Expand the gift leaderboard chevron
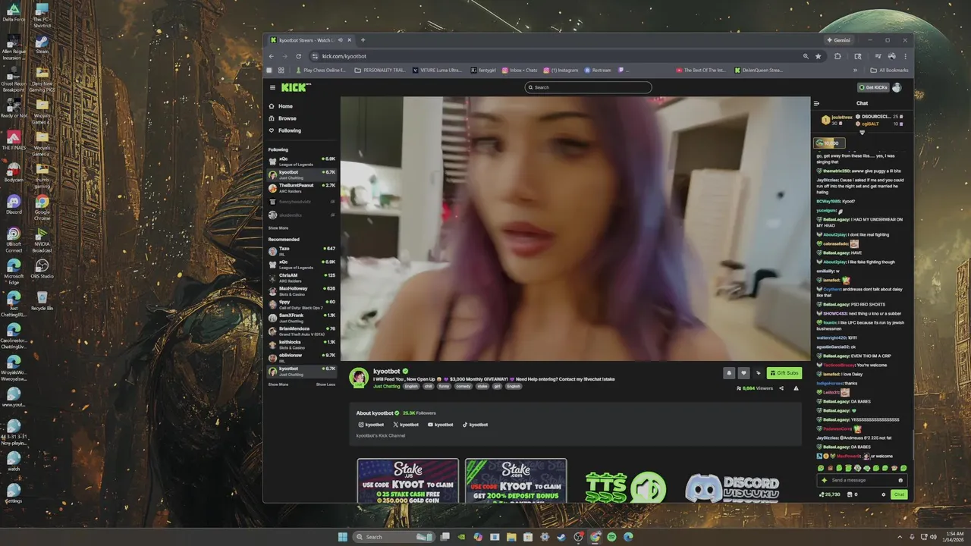Screen dimensions: 971x546 [x=862, y=133]
